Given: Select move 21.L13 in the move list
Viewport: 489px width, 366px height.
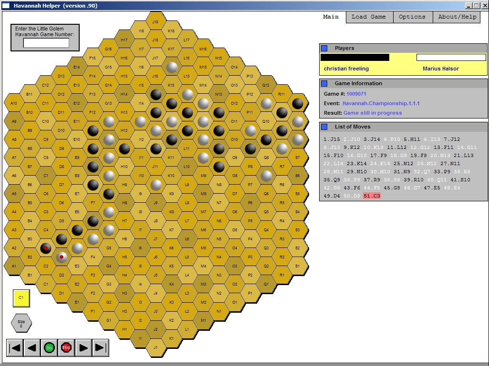Looking at the screenshot, I should [464, 156].
